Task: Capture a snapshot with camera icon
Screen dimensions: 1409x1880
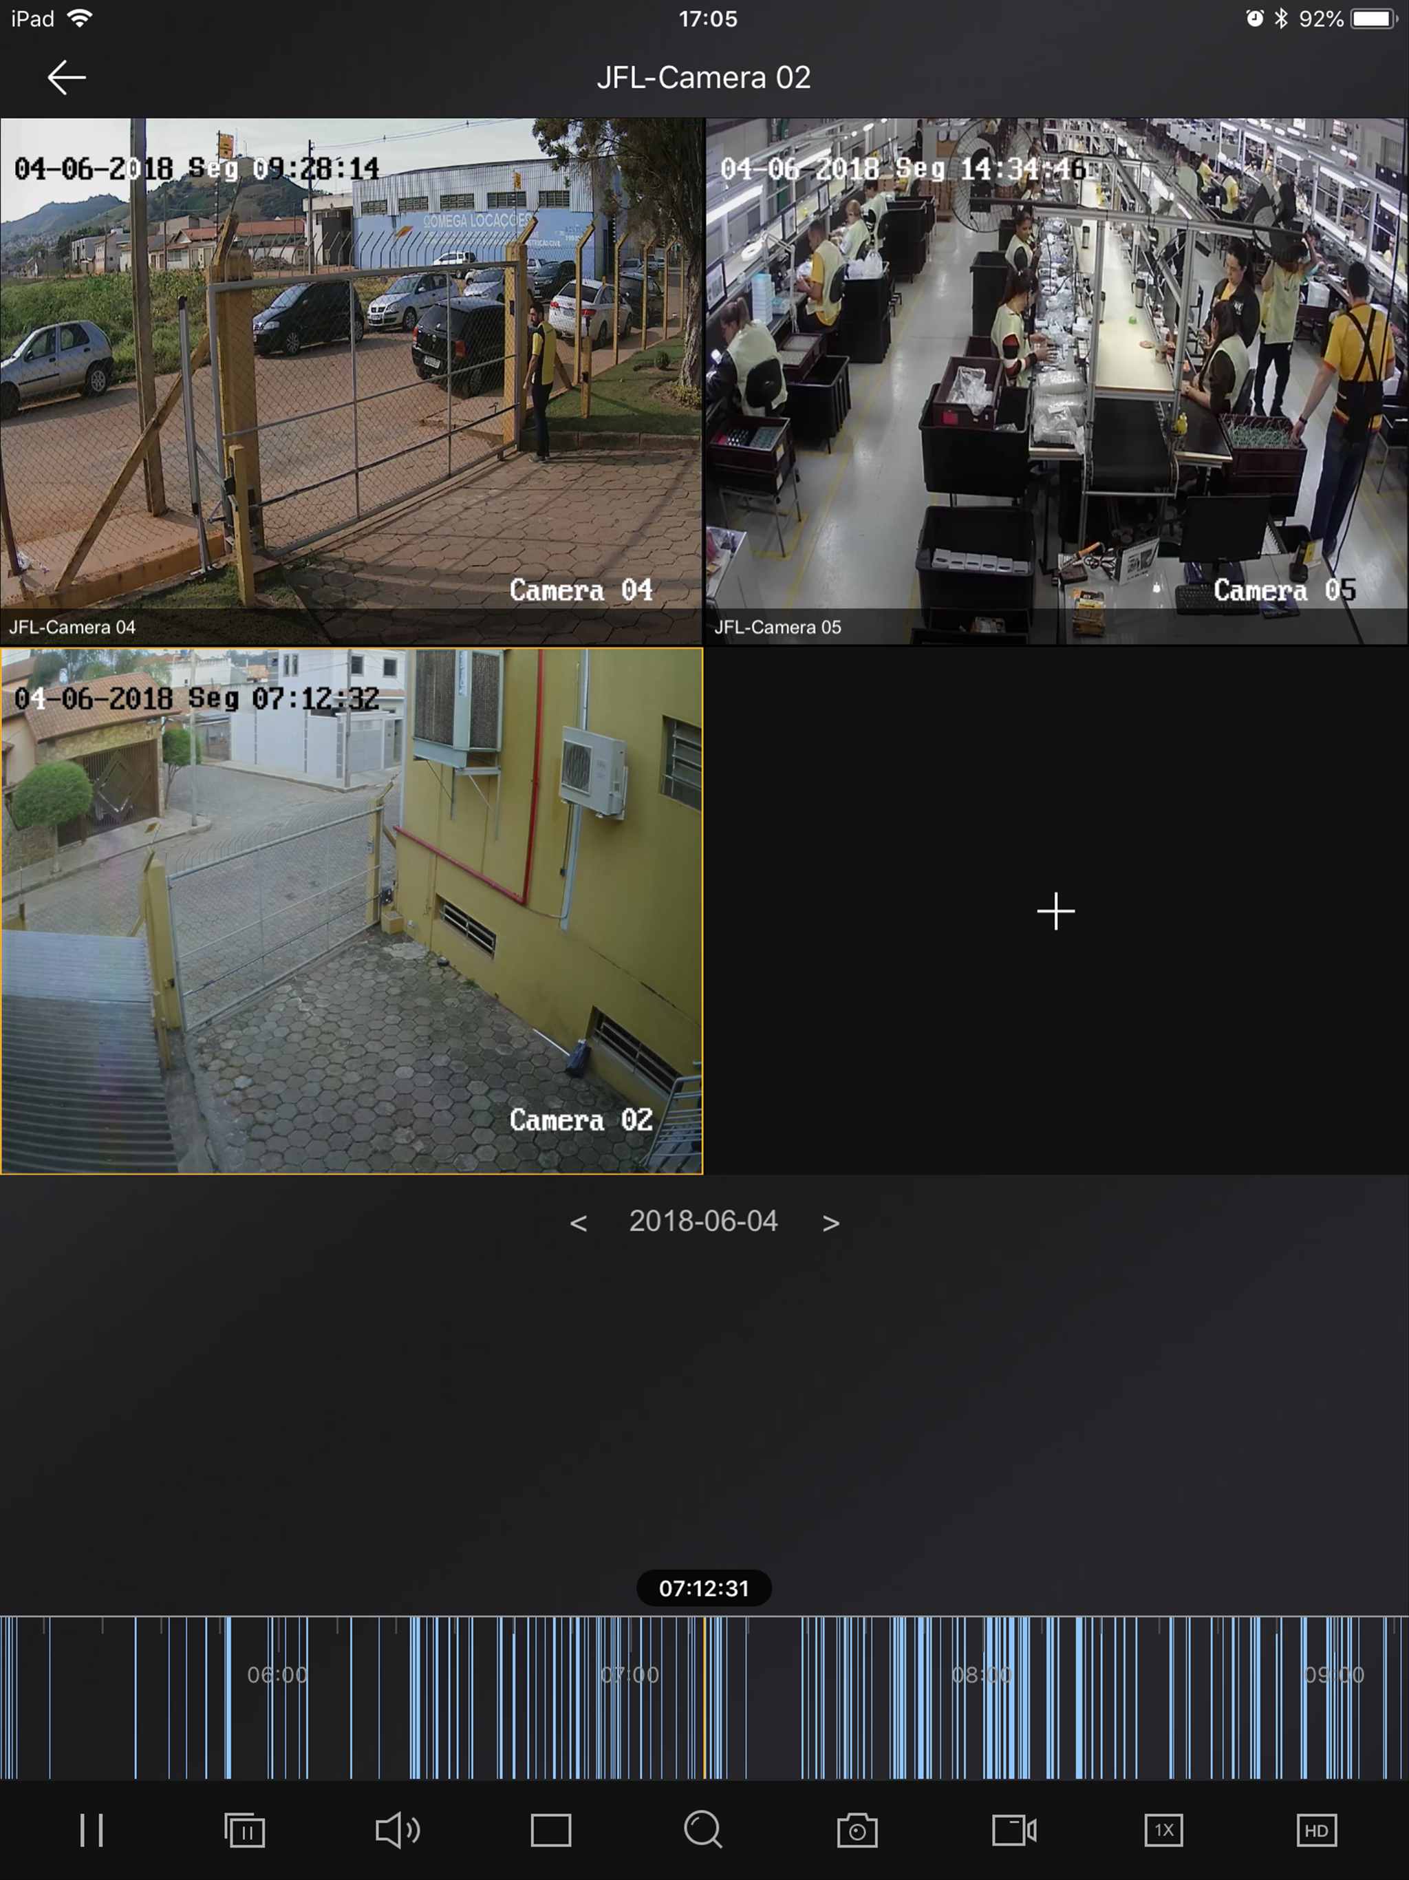Action: coord(857,1830)
